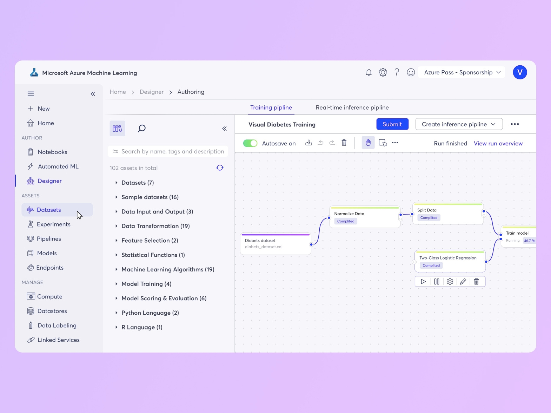Open node settings gear under Logistic Regression
Image resolution: width=551 pixels, height=413 pixels.
coord(450,282)
